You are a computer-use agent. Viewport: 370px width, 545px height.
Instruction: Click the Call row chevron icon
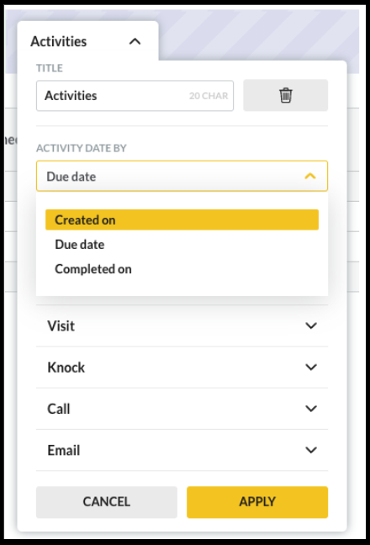(310, 409)
